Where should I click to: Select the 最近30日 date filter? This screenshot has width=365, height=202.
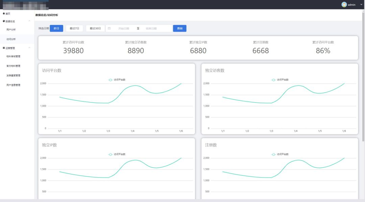(x=95, y=28)
